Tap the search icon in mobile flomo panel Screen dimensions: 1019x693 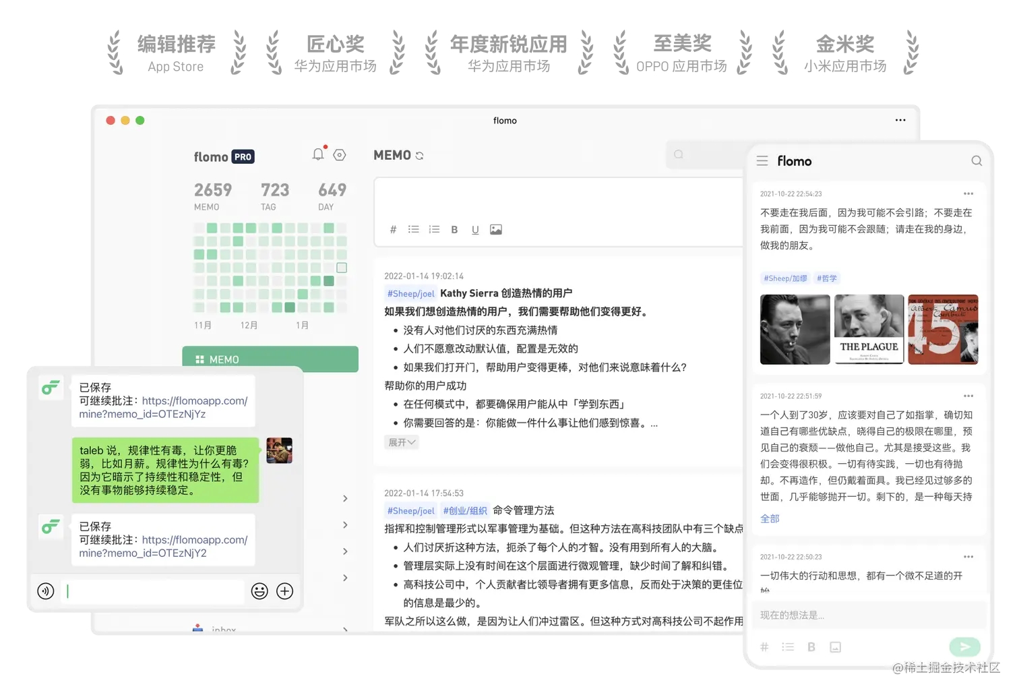[977, 161]
